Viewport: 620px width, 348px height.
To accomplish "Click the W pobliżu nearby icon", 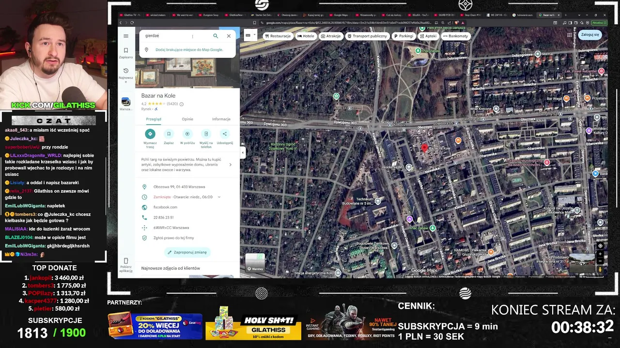I will click(x=187, y=134).
